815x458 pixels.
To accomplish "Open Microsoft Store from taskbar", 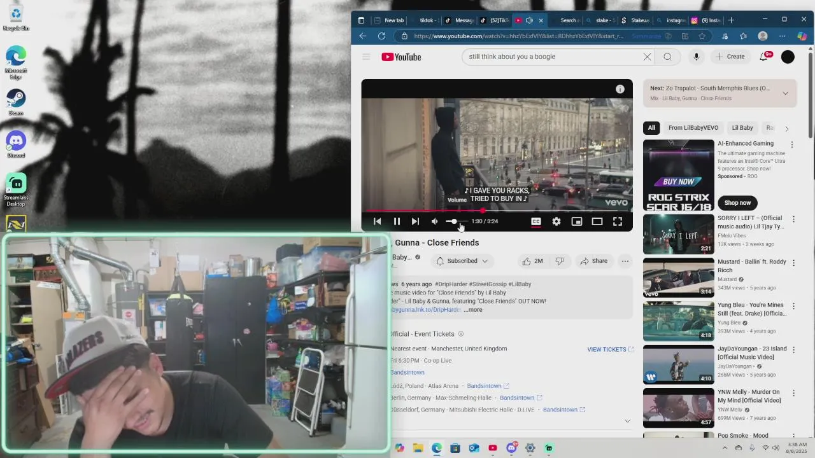I will [455, 448].
